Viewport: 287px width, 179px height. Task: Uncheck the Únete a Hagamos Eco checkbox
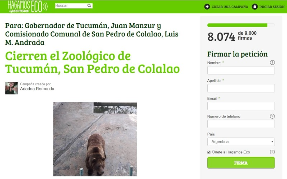click(209, 152)
